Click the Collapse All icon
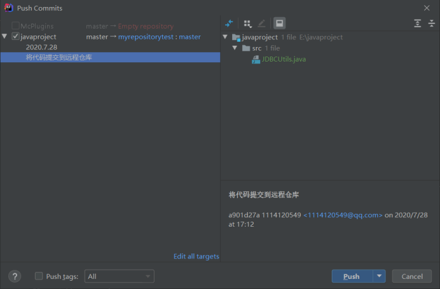 [x=432, y=24]
